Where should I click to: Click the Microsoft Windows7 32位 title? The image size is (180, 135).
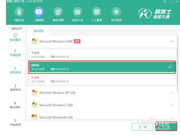56,105
